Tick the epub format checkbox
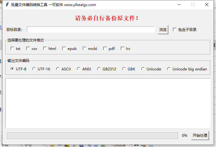The width and height of the screenshot is (216, 147). pyautogui.click(x=64, y=48)
